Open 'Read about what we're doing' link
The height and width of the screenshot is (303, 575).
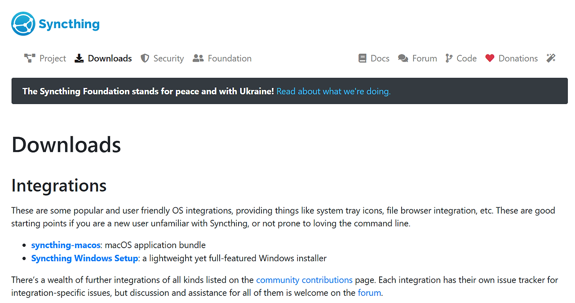333,91
